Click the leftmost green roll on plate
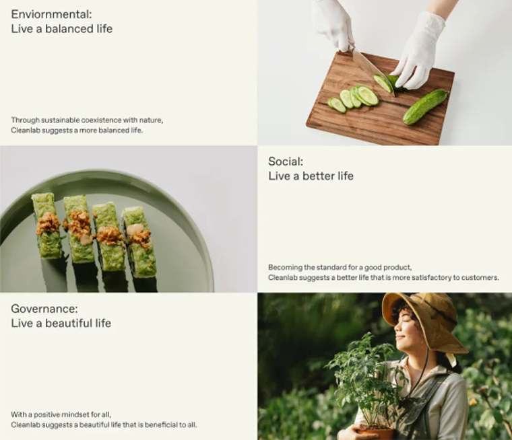This screenshot has height=440, width=512. click(48, 225)
